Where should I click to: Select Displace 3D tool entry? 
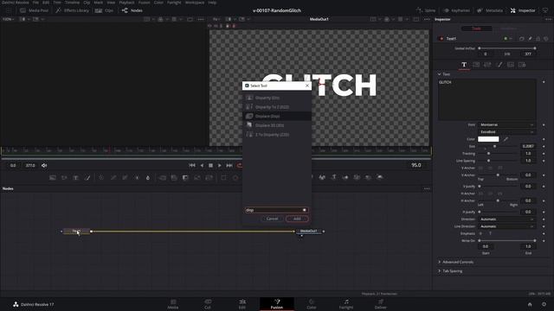coord(277,125)
